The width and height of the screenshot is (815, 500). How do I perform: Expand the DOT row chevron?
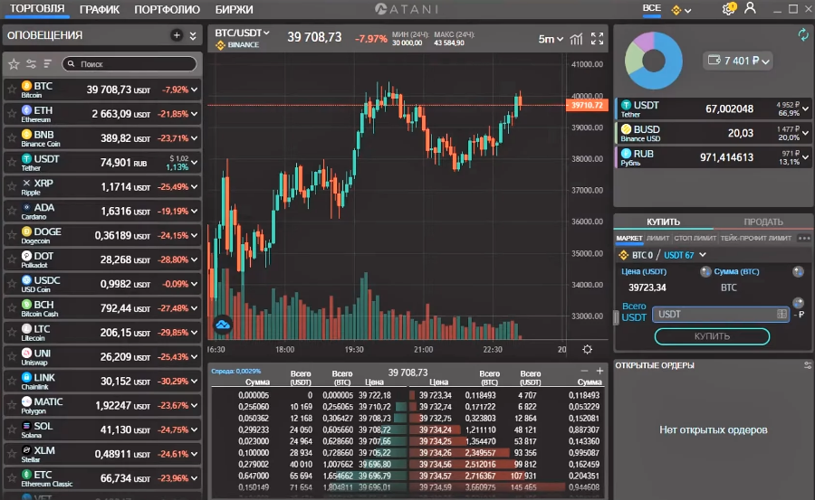(x=194, y=259)
